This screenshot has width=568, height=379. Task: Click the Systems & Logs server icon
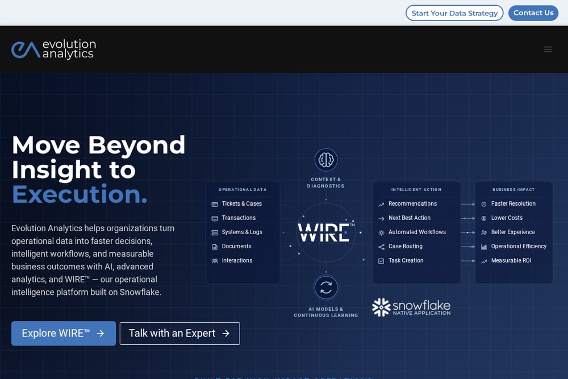pos(215,232)
